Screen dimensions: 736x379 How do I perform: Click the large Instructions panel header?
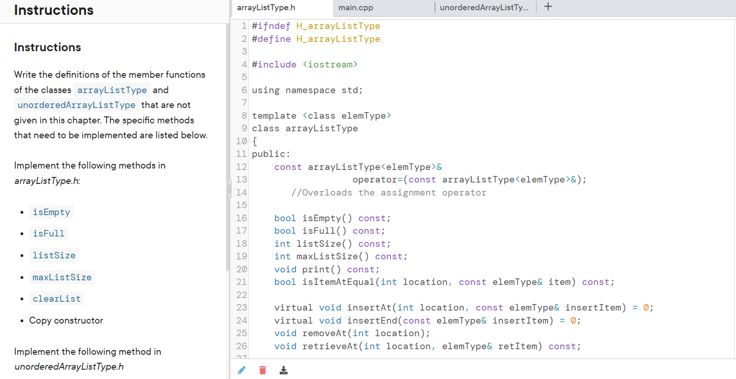click(54, 10)
